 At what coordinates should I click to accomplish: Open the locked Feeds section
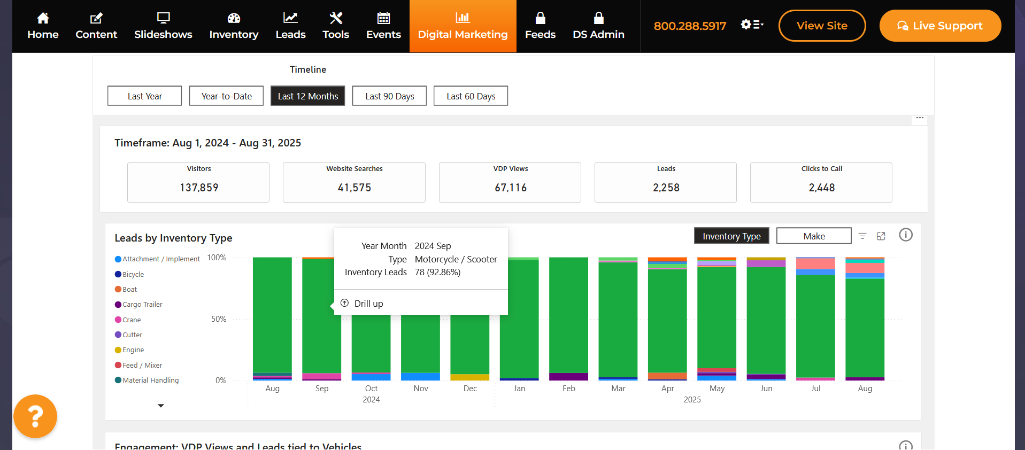(540, 26)
